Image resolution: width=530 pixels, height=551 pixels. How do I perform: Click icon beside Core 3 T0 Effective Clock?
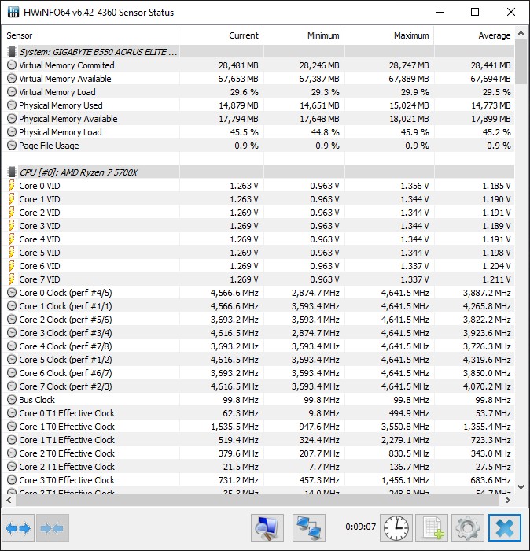pyautogui.click(x=12, y=480)
